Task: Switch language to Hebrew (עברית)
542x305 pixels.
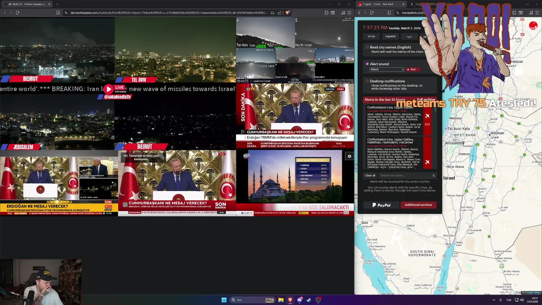Action: coord(371,36)
